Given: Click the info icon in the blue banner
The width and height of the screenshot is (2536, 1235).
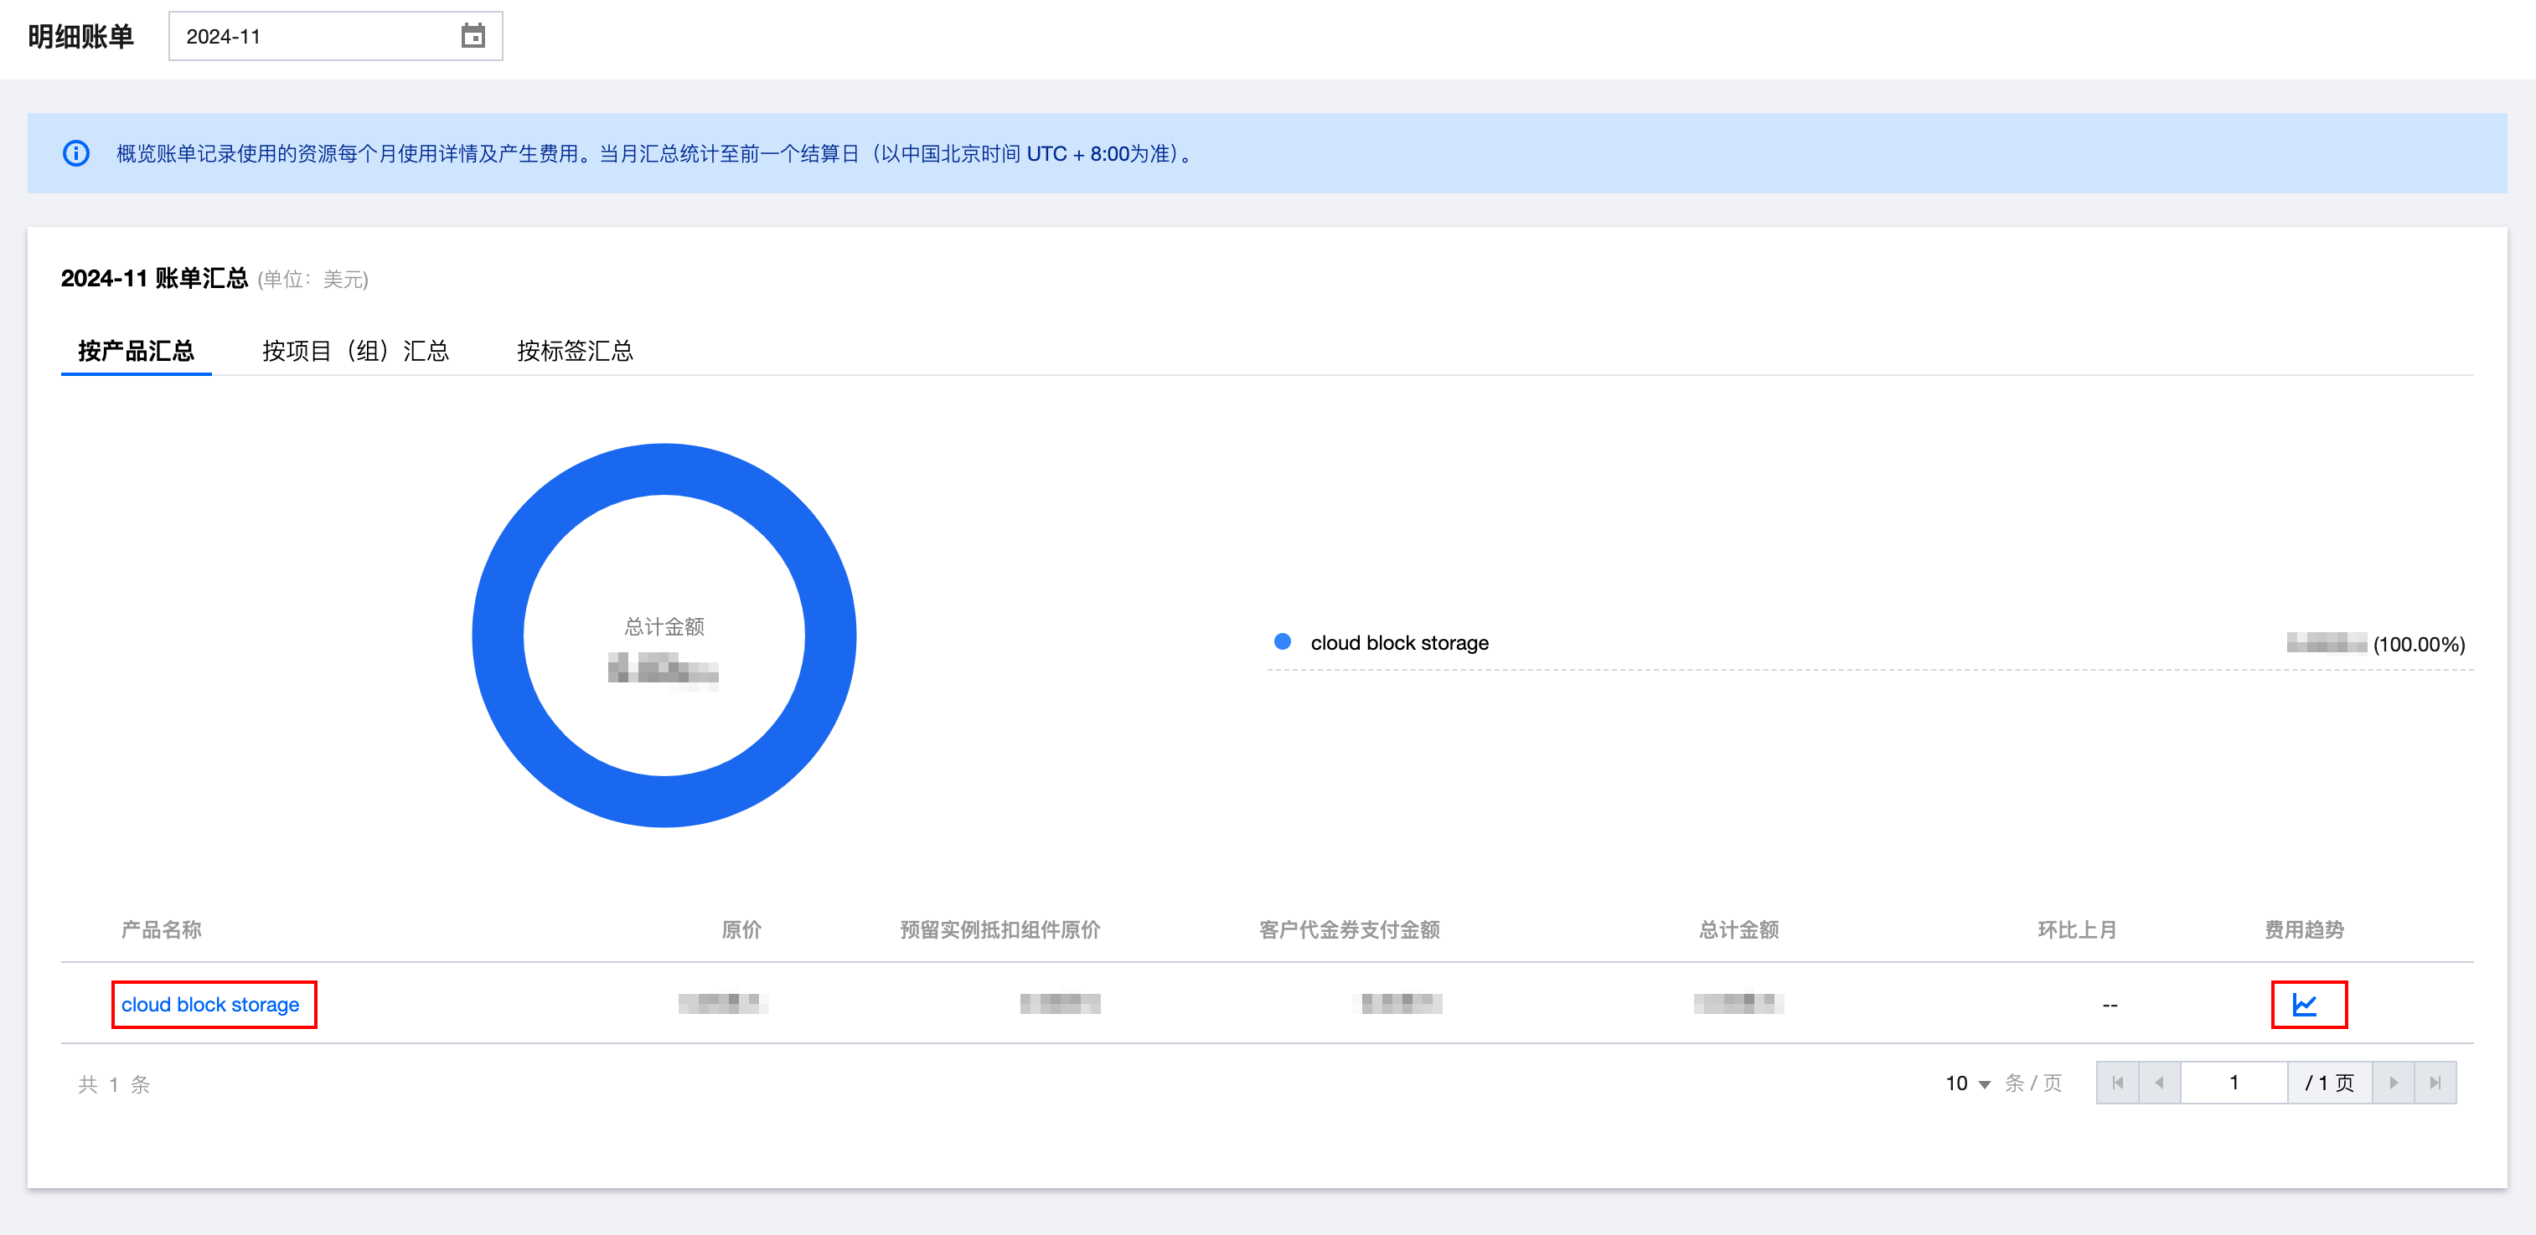Looking at the screenshot, I should [x=75, y=153].
